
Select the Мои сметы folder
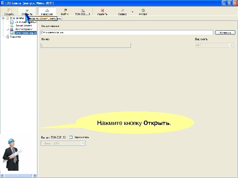[x=17, y=18]
